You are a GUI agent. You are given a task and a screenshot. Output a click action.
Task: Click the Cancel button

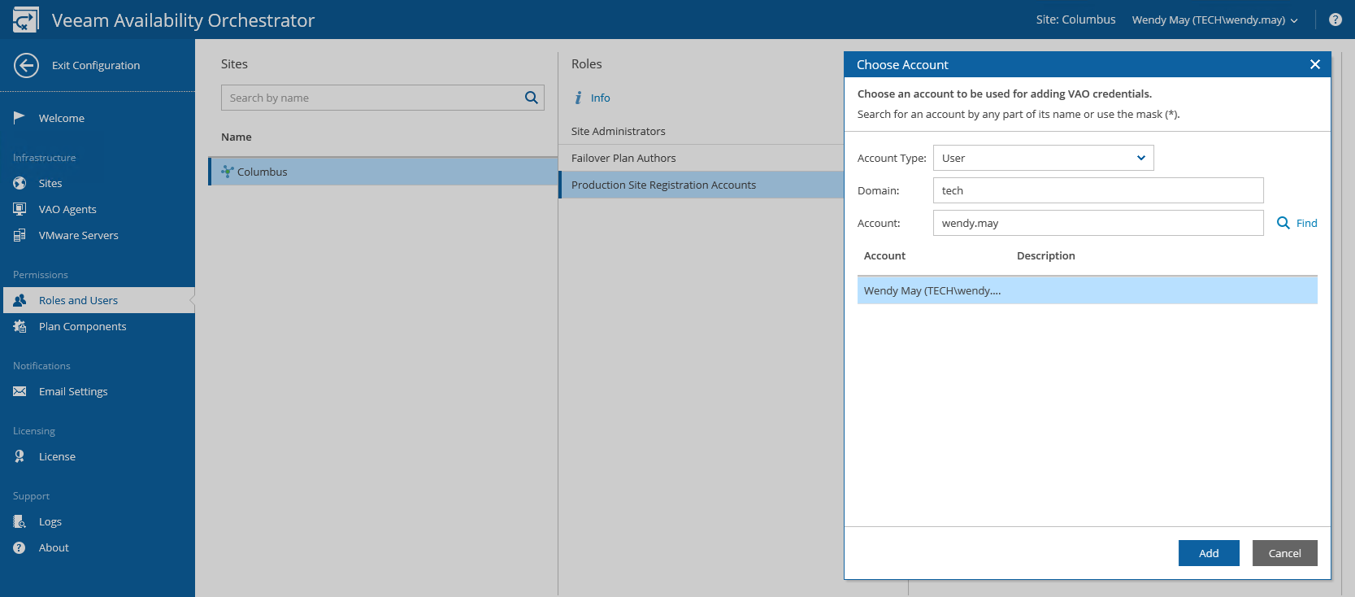tap(1285, 553)
